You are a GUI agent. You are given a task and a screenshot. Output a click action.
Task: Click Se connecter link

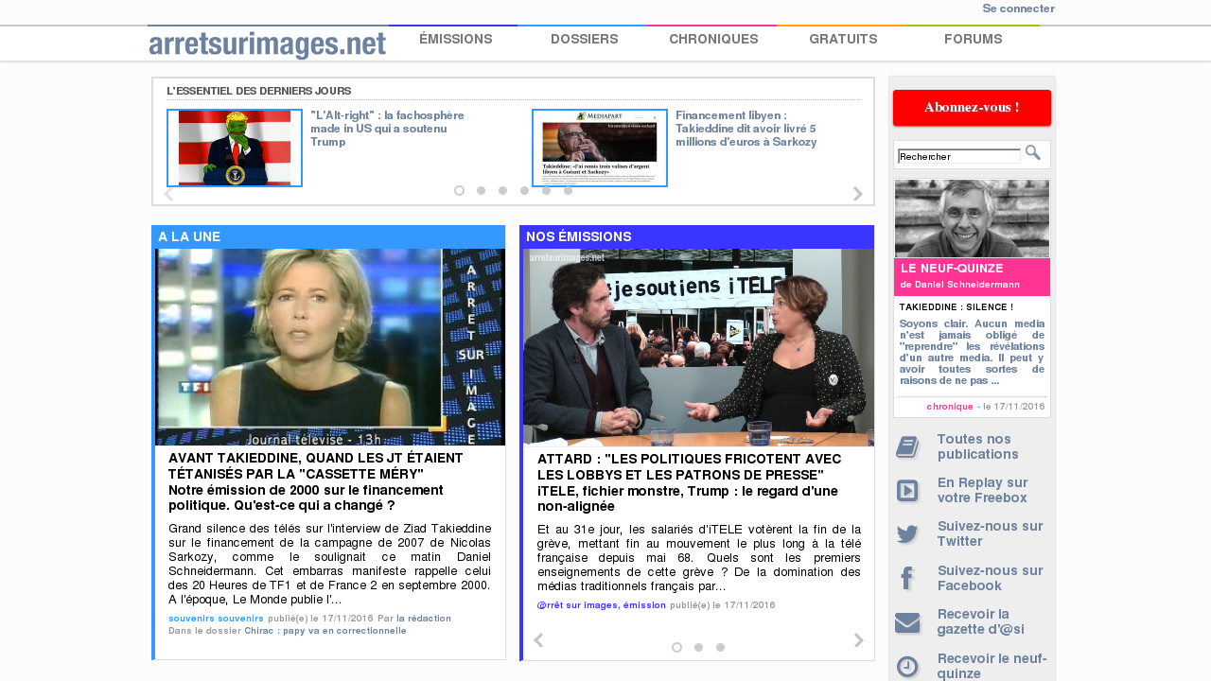[1018, 9]
